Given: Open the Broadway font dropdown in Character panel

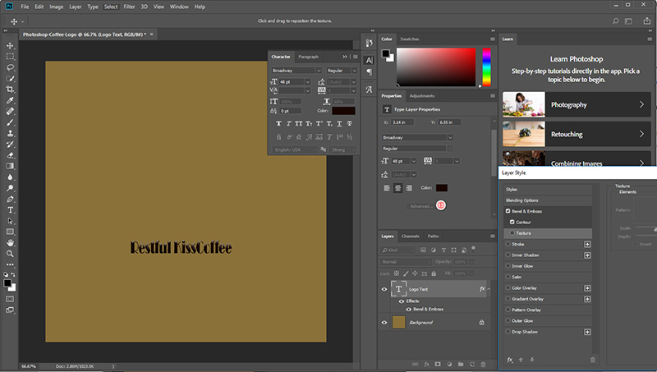Looking at the screenshot, I should (296, 71).
